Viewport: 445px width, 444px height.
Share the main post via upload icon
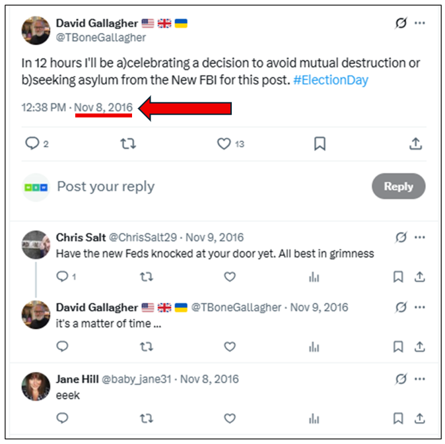[415, 143]
